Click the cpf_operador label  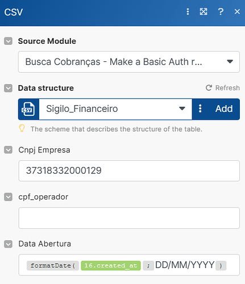point(43,197)
